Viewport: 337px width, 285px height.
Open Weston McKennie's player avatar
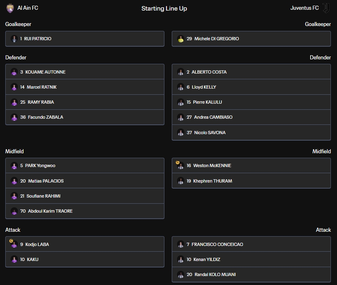tap(181, 165)
